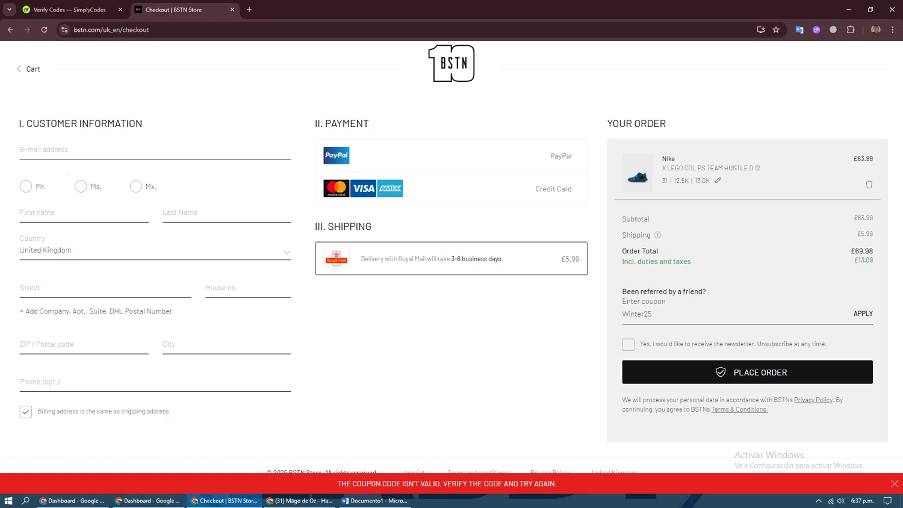Switch to Checkout | BSTN Store tab
903x508 pixels.
[x=184, y=10]
